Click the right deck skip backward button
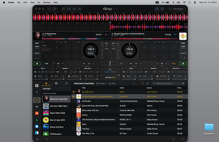The image size is (219, 142). tap(131, 64)
